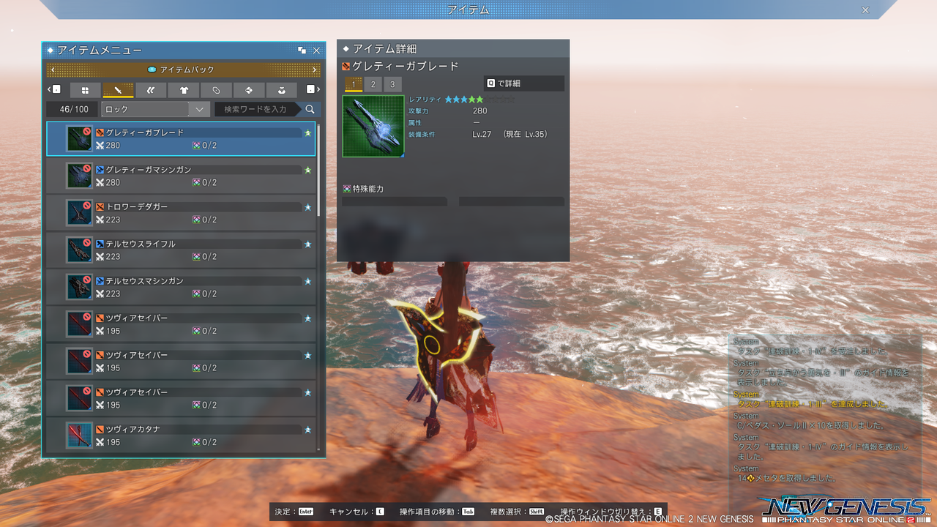Viewport: 937px width, 527px height.
Task: Select the グレティーガブレード item row
Action: pos(182,138)
